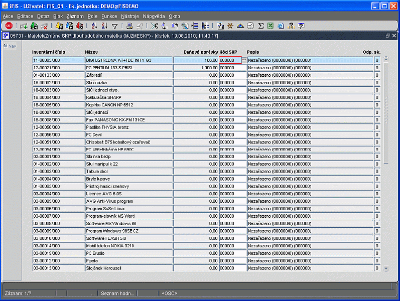
Task: Click Kód SKP field for DIGI USTREDNA
Action: pyautogui.click(x=230, y=60)
